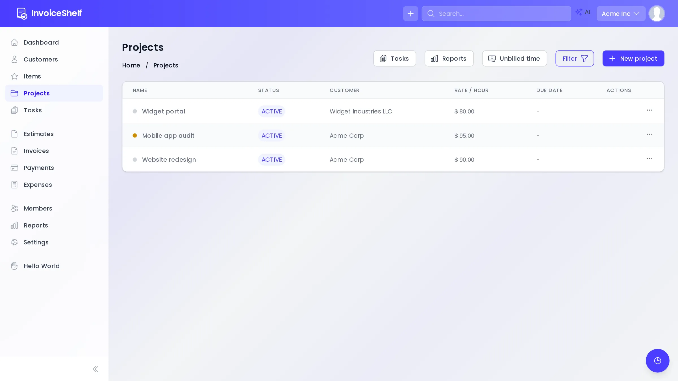Open Tasks in the sidebar
This screenshot has height=381, width=678.
pos(54,110)
